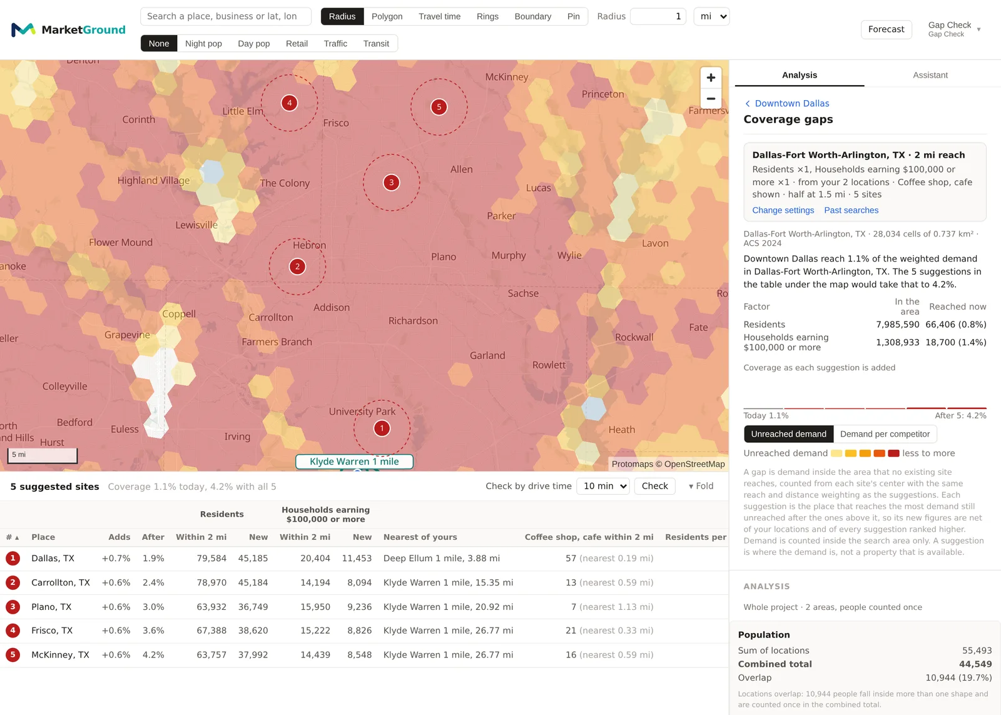The image size is (1001, 715).
Task: Click the red badge 1 in Dallas row
Action: point(13,559)
